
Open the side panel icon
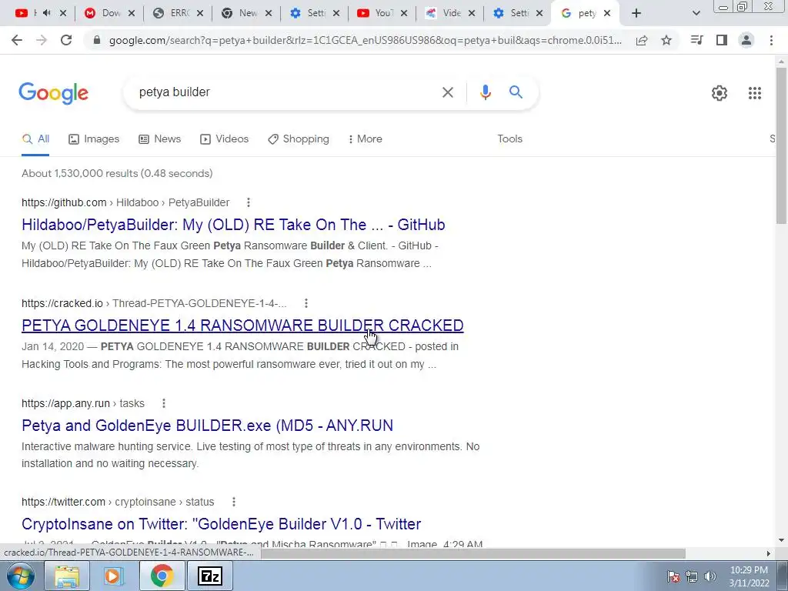tap(722, 40)
